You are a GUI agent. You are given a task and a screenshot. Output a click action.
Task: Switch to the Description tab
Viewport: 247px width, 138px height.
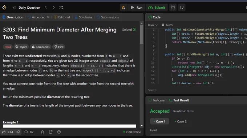point(13,17)
